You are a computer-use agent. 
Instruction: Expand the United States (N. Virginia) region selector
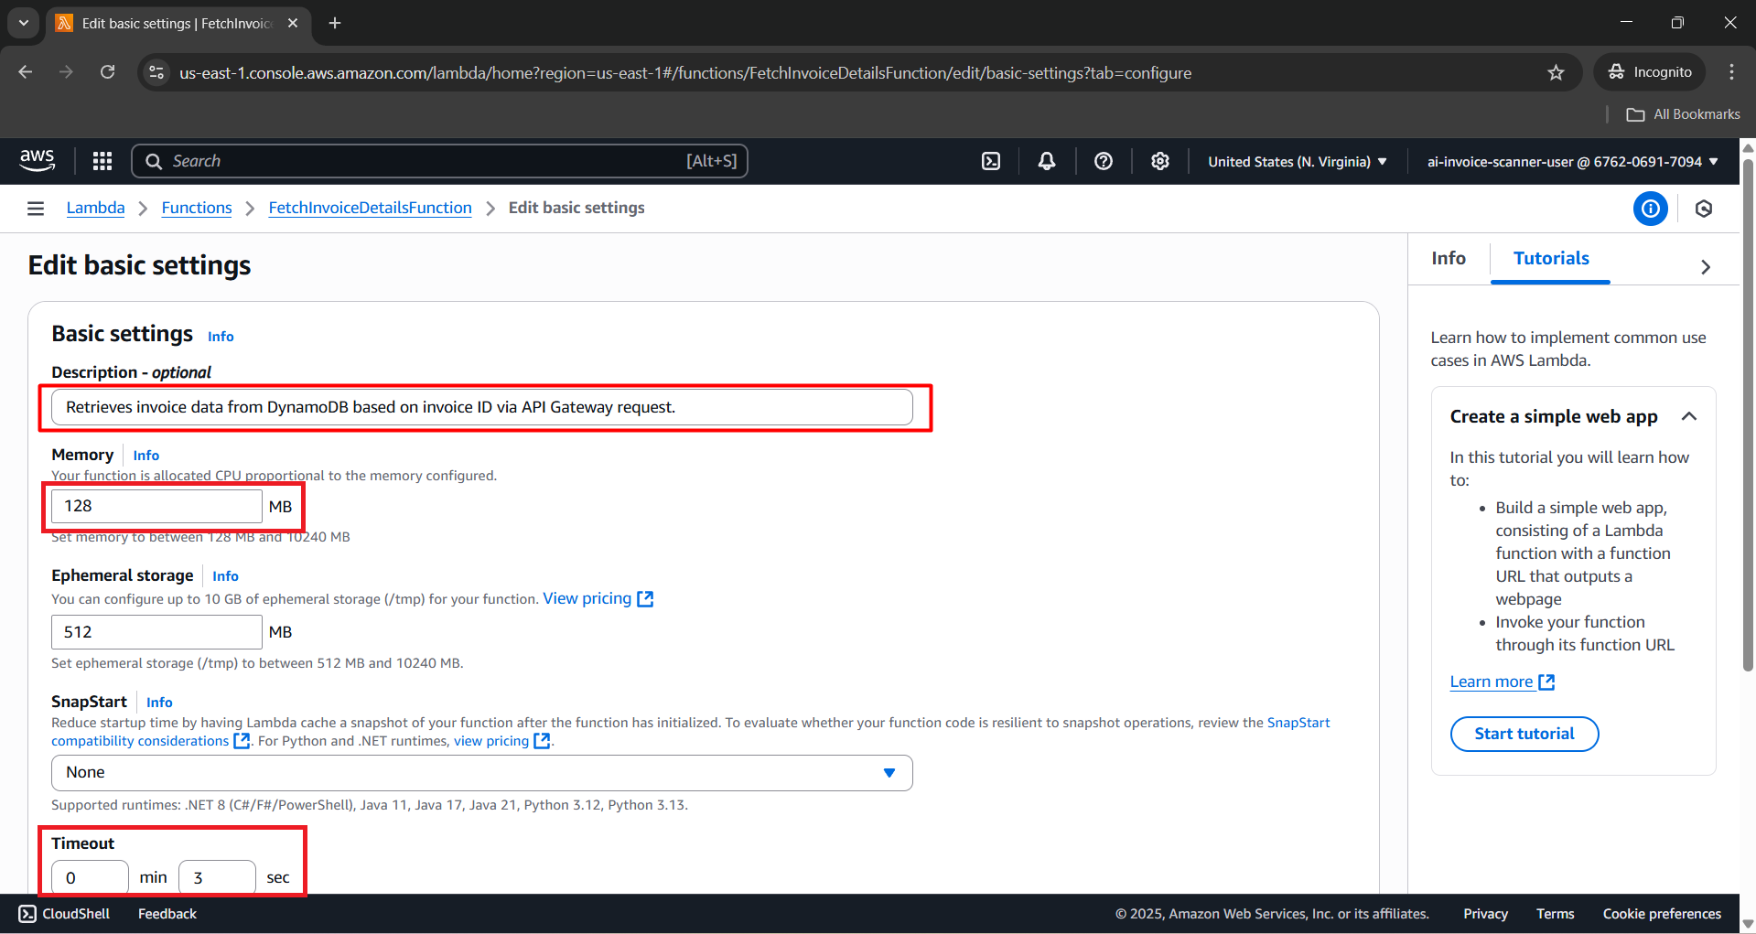[x=1297, y=162]
